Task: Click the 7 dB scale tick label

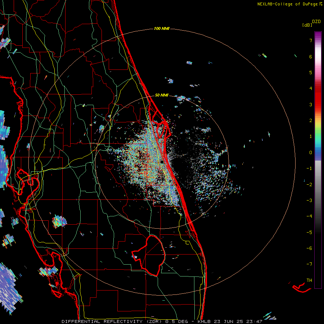Action: point(311,40)
